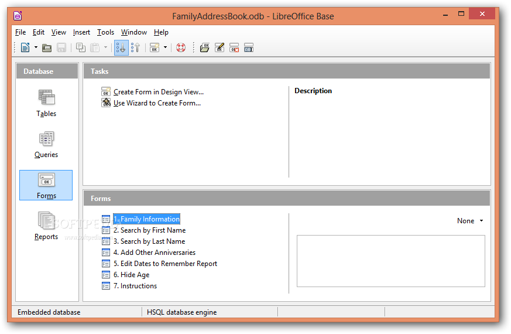Switch to Queries in Database pane
The height and width of the screenshot is (334, 511).
pyautogui.click(x=46, y=144)
